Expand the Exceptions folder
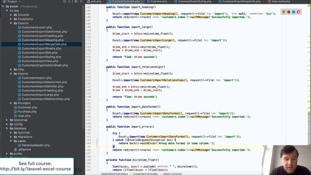The image size is (311, 175). (x=11, y=19)
